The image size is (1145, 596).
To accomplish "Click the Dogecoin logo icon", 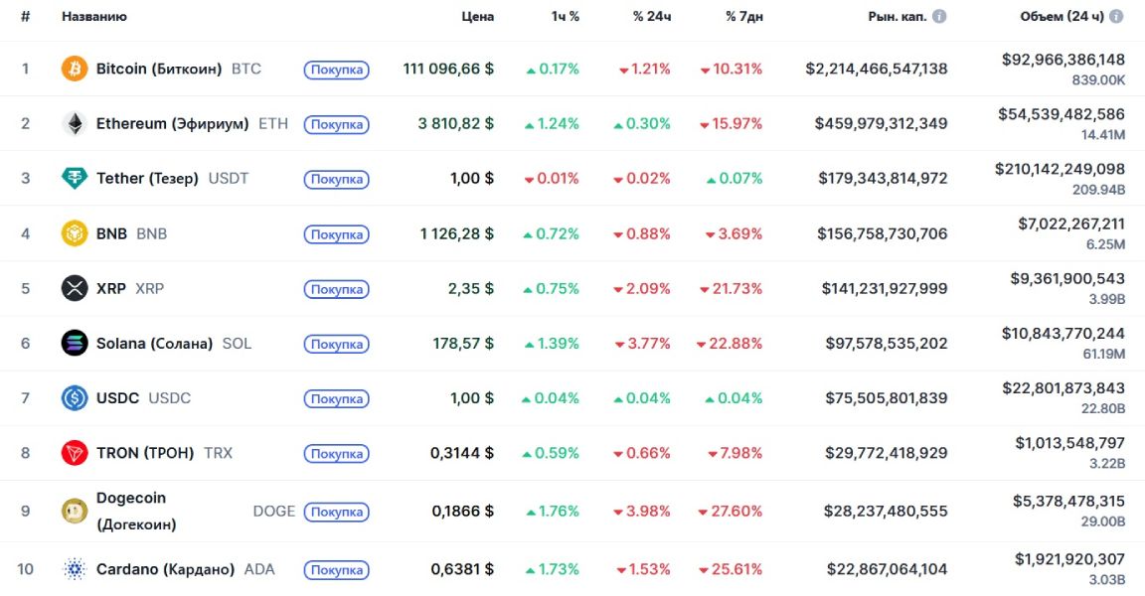I will click(x=75, y=512).
